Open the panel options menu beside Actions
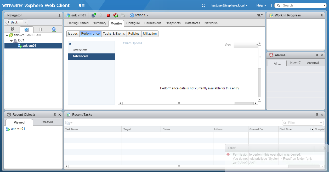The image size is (329, 172). point(259,15)
